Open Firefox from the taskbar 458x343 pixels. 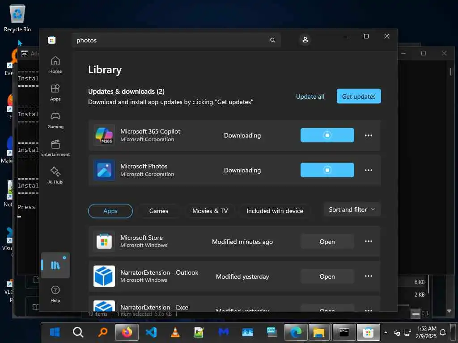[127, 332]
